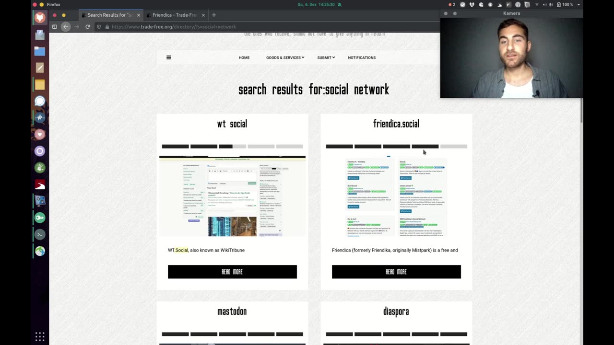
Task: Click READ MORE under wt social
Action: tap(232, 272)
